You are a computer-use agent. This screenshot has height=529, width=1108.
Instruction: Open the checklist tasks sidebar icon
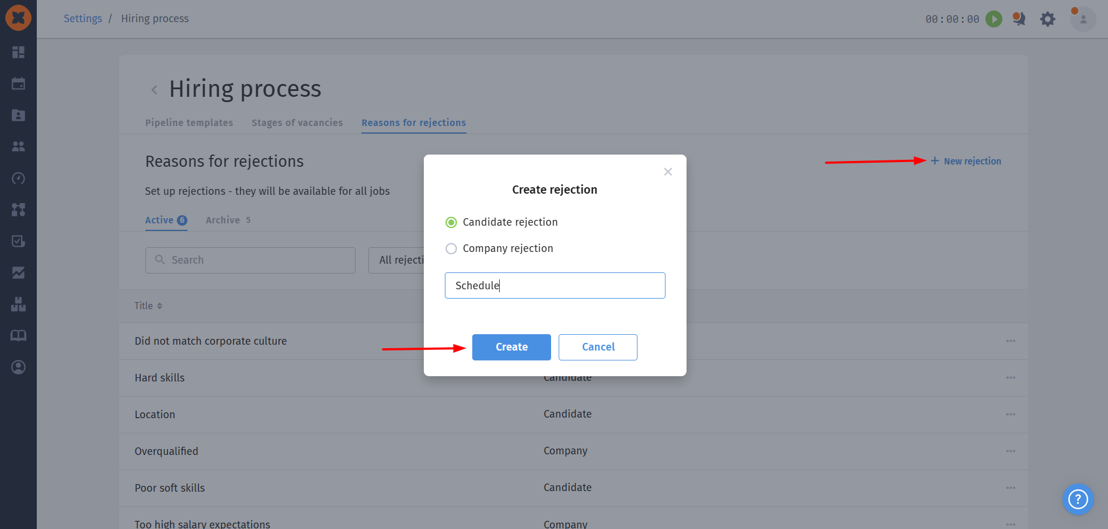pos(18,241)
